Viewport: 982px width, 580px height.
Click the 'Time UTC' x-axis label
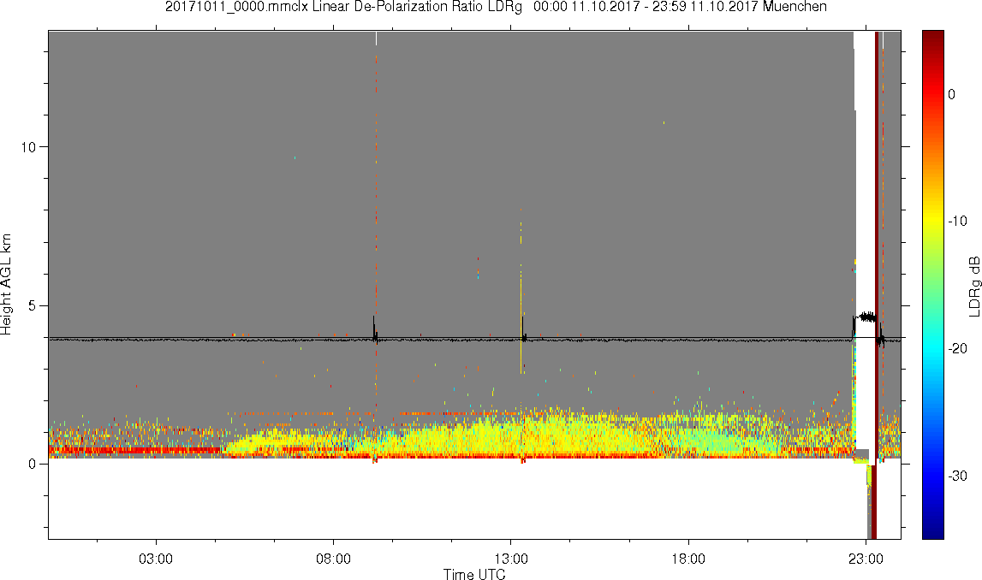coord(474,574)
